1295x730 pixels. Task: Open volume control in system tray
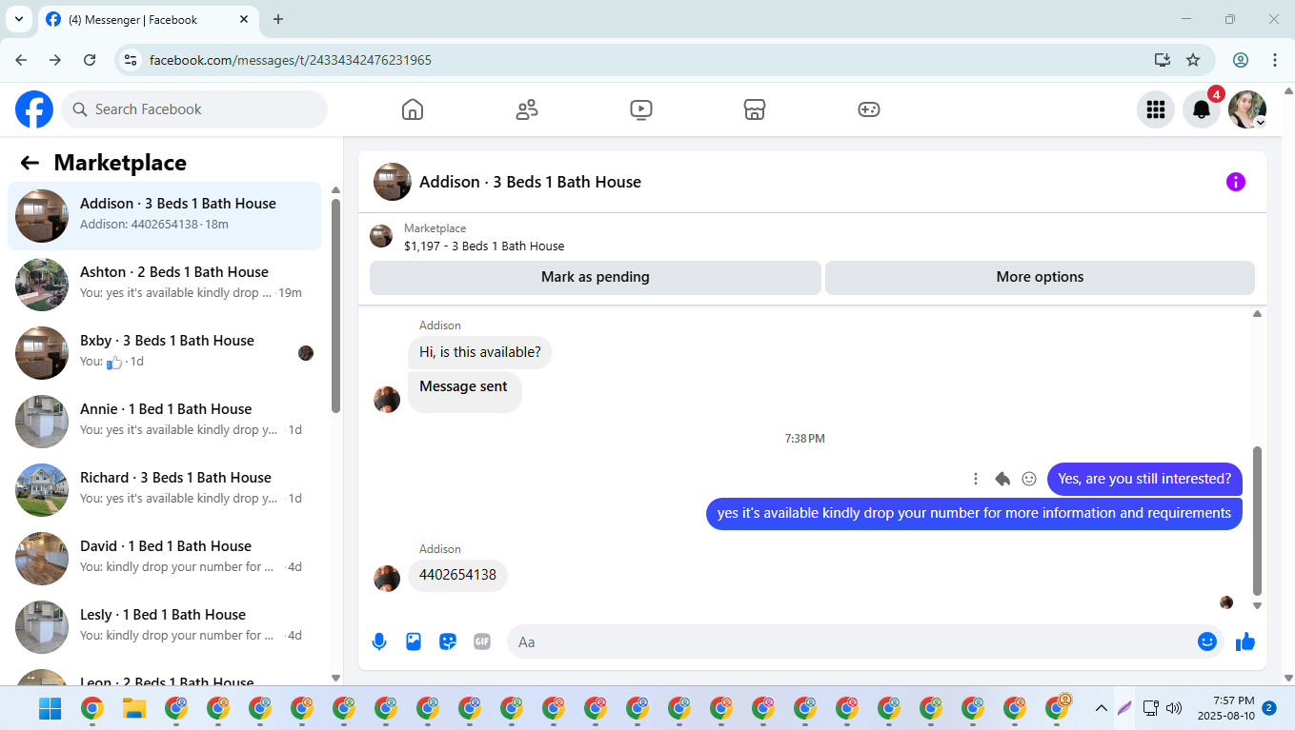(1174, 708)
